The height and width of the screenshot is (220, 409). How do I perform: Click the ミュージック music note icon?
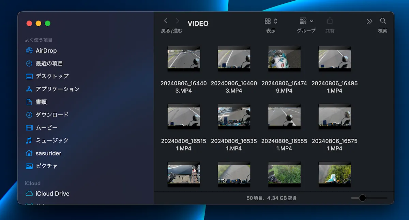[29, 140]
